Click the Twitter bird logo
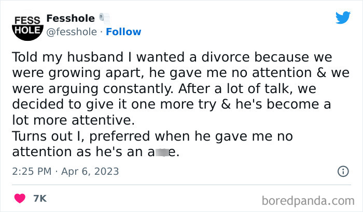Viewport: 363px width, 212px height. [x=343, y=18]
